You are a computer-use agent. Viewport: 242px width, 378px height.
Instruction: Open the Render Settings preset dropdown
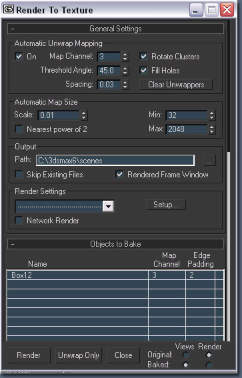tap(108, 207)
